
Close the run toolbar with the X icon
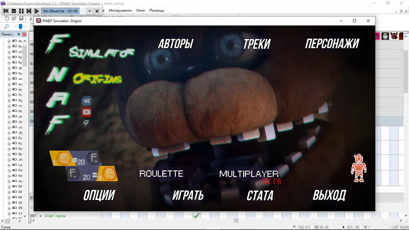pyautogui.click(x=97, y=11)
